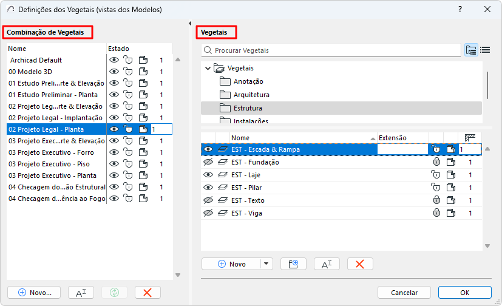Switch to flat list view of layers
This screenshot has height=306, width=502.
(485, 50)
